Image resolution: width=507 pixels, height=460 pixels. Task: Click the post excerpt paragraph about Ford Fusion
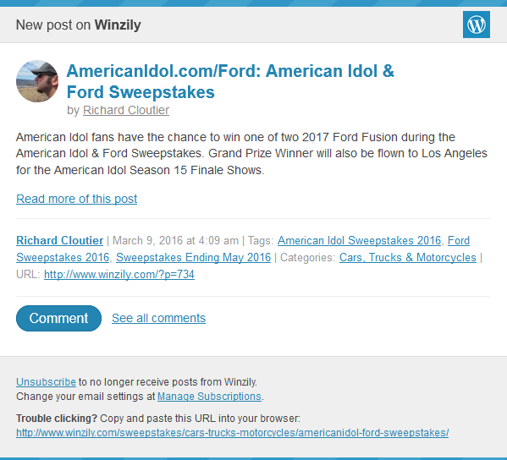(x=251, y=153)
